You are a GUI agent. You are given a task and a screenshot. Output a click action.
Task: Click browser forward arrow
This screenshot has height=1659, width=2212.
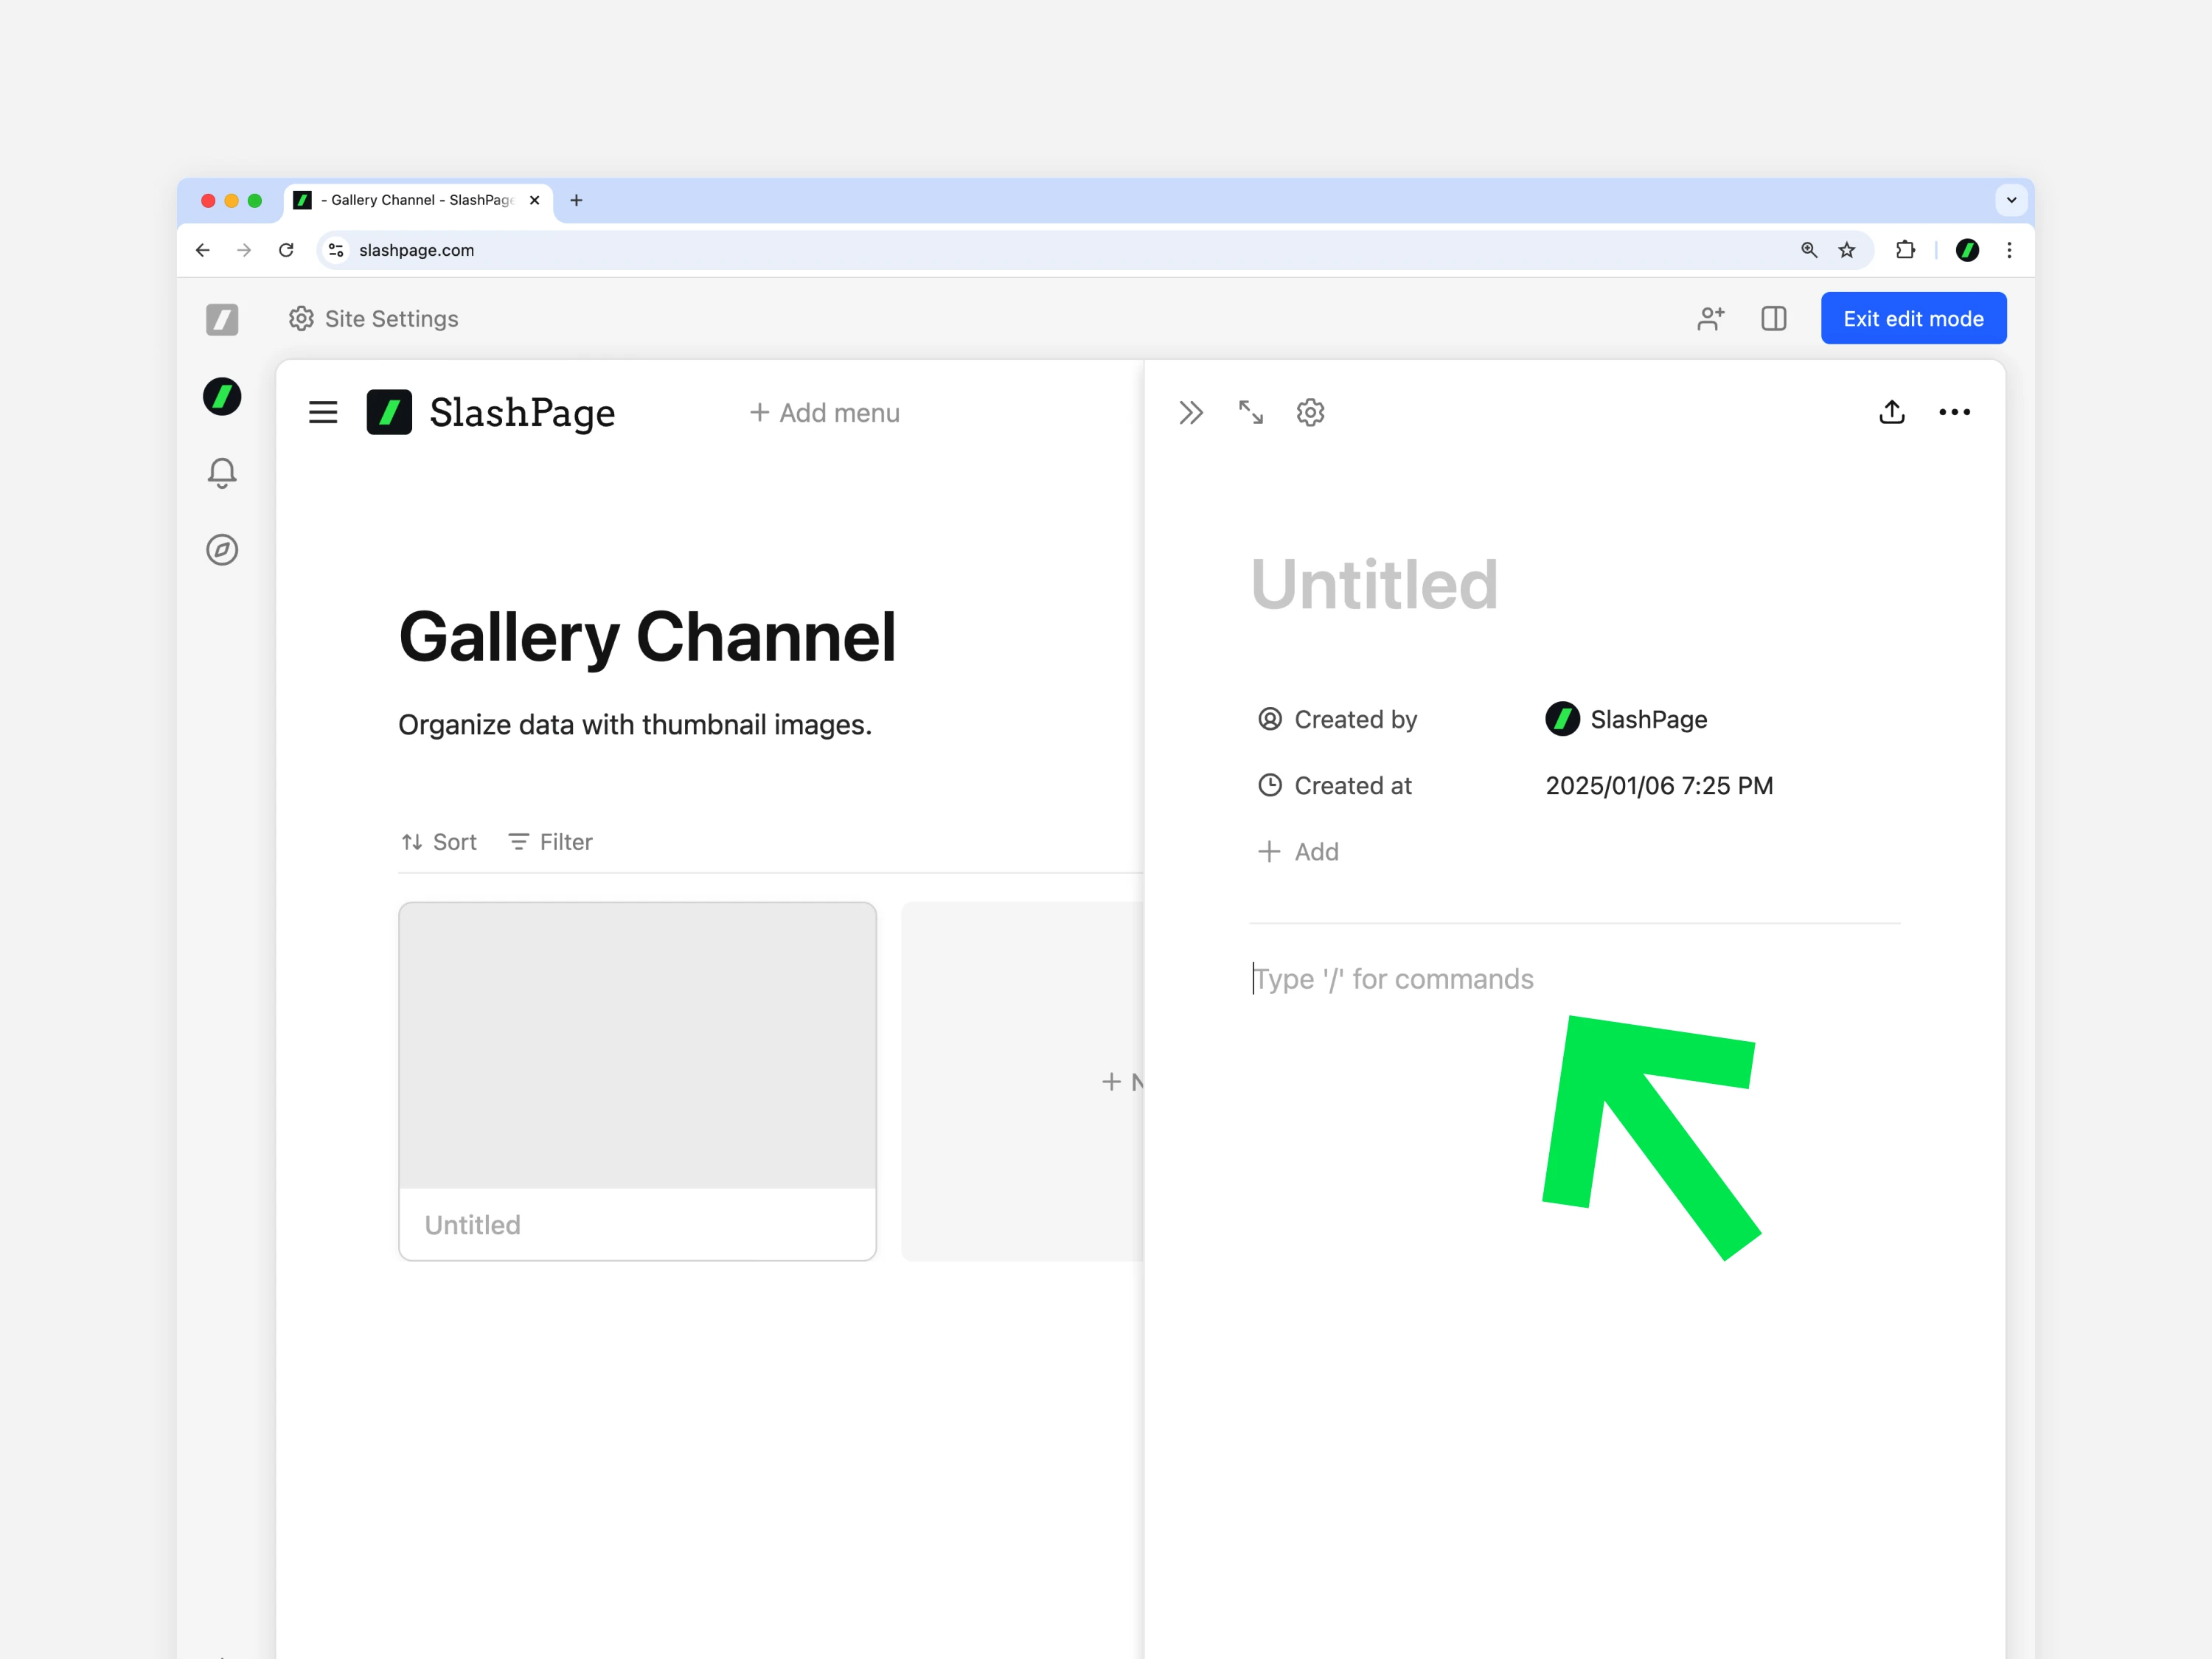[244, 250]
